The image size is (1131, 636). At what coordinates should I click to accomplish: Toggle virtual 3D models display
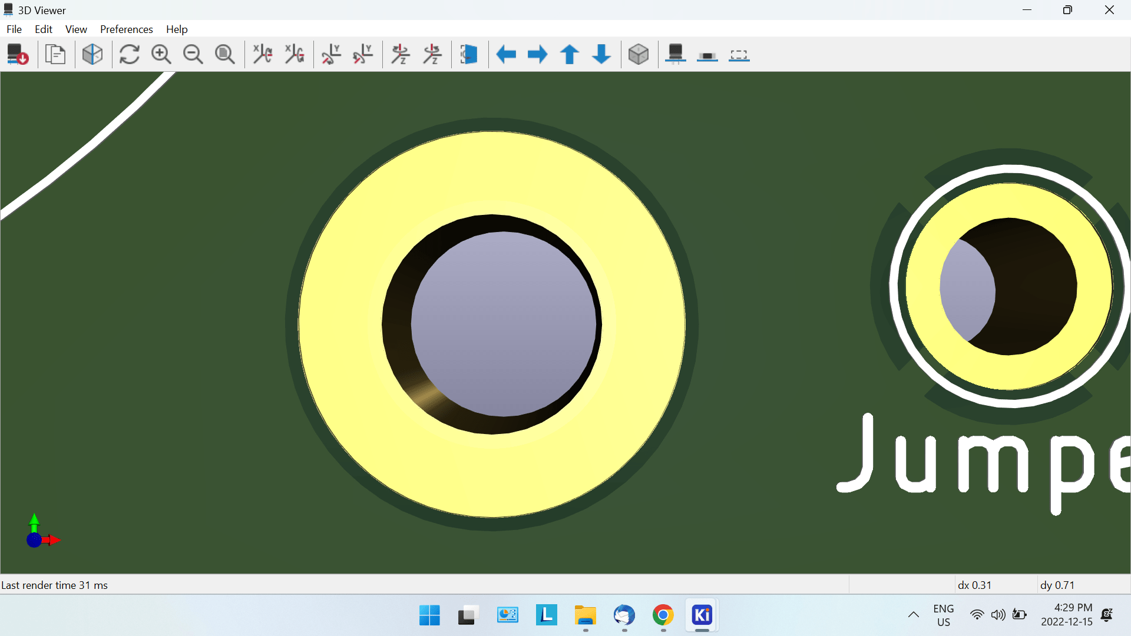739,54
